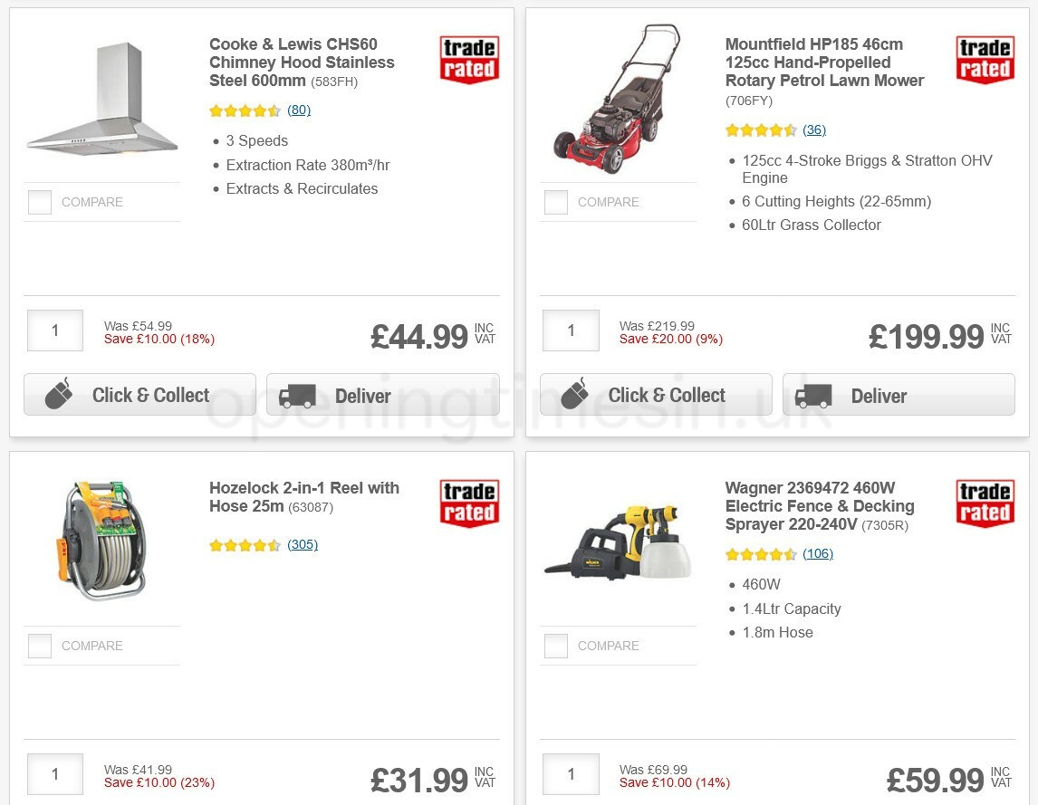Click the quantity field for the Wagner sprayer
The width and height of the screenshot is (1038, 805).
click(571, 774)
